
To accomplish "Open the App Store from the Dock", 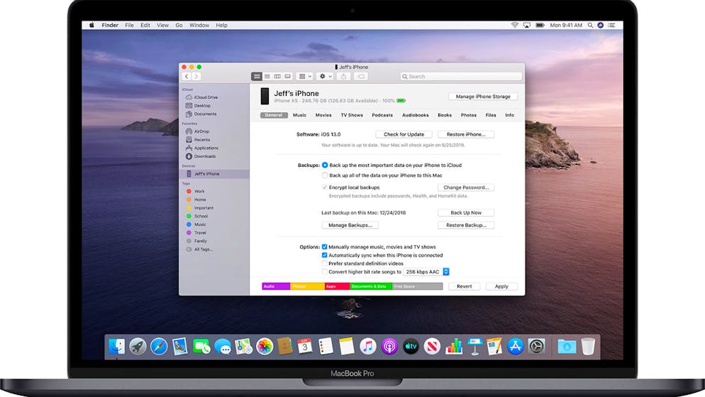I will (x=515, y=346).
